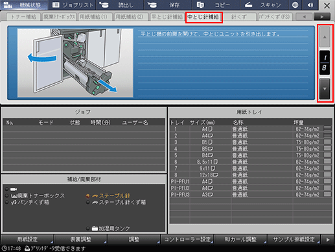Select tray 2 A4 row in paper tray list
The height and width of the screenshot is (252, 335).
251,136
